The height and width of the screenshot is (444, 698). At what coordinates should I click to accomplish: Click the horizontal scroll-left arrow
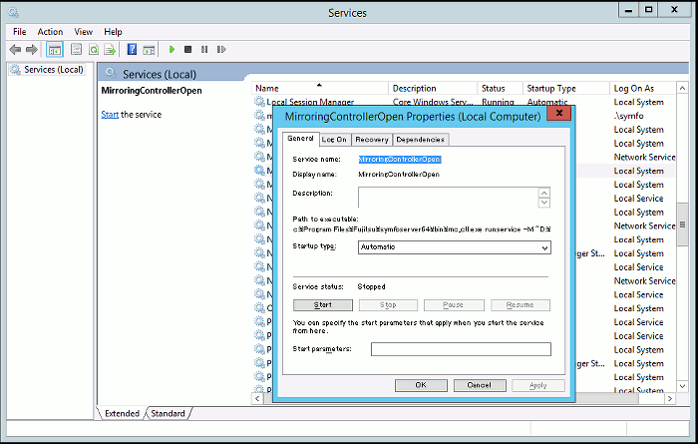[x=257, y=398]
